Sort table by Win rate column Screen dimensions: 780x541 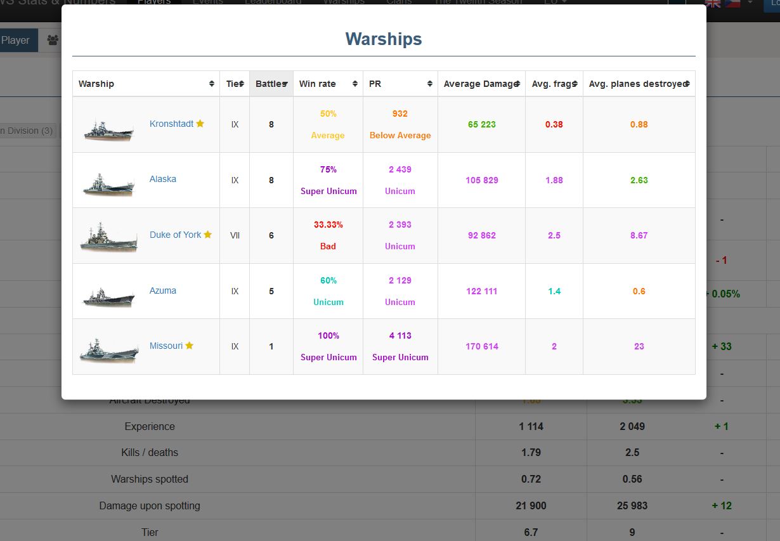tap(328, 84)
